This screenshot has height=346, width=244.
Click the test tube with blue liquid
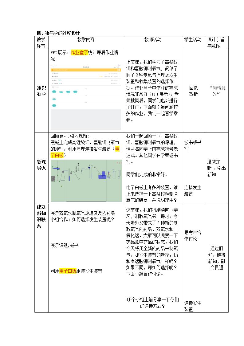click(x=69, y=175)
